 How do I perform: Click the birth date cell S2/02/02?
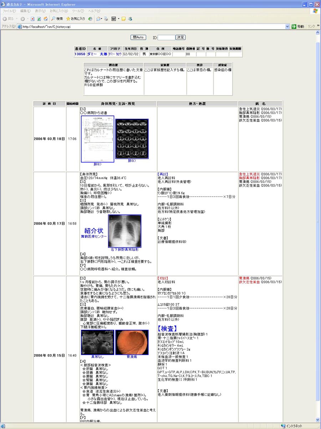[x=130, y=54]
